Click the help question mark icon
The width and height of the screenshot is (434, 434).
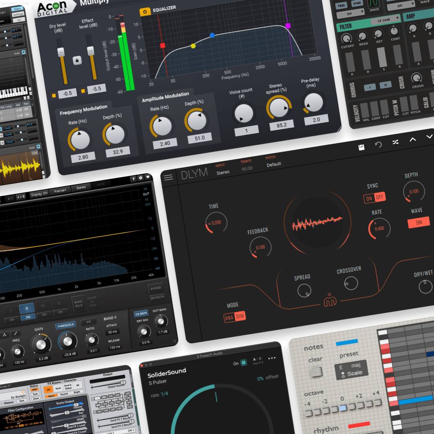coord(133,179)
